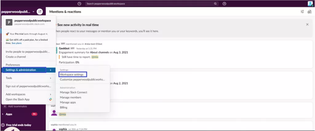The image size is (315, 131).
Task: Open the history clock icon
Action: pyautogui.click(x=79, y=4)
